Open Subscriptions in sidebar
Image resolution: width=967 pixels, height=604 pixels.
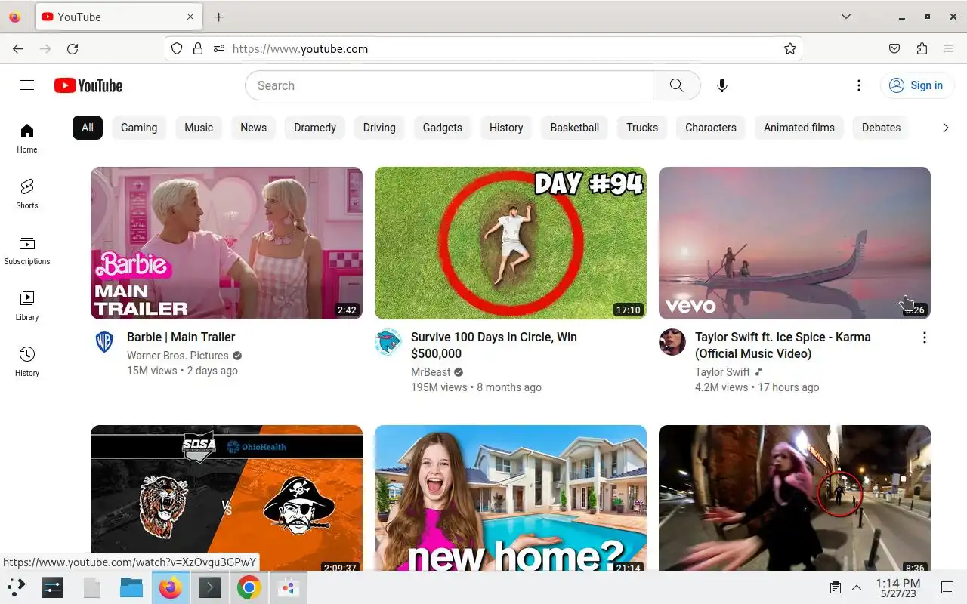(27, 249)
